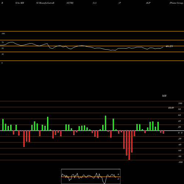Click the RSI axis label 100

[x=3, y=33]
